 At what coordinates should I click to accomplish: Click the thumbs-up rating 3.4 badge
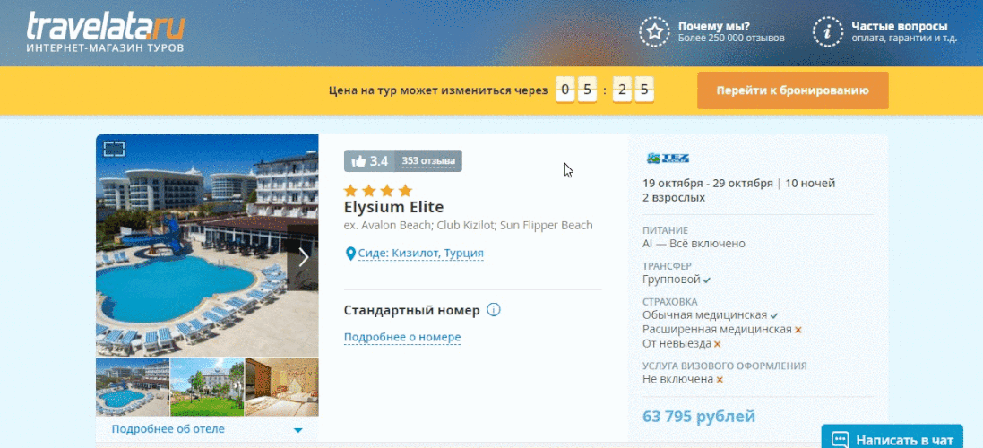(x=369, y=161)
